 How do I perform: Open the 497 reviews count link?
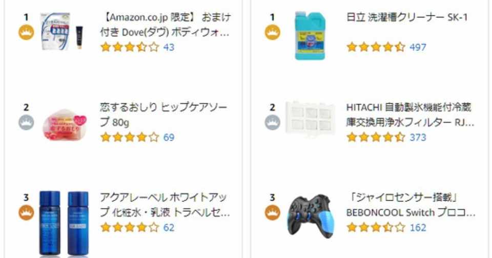(x=418, y=47)
